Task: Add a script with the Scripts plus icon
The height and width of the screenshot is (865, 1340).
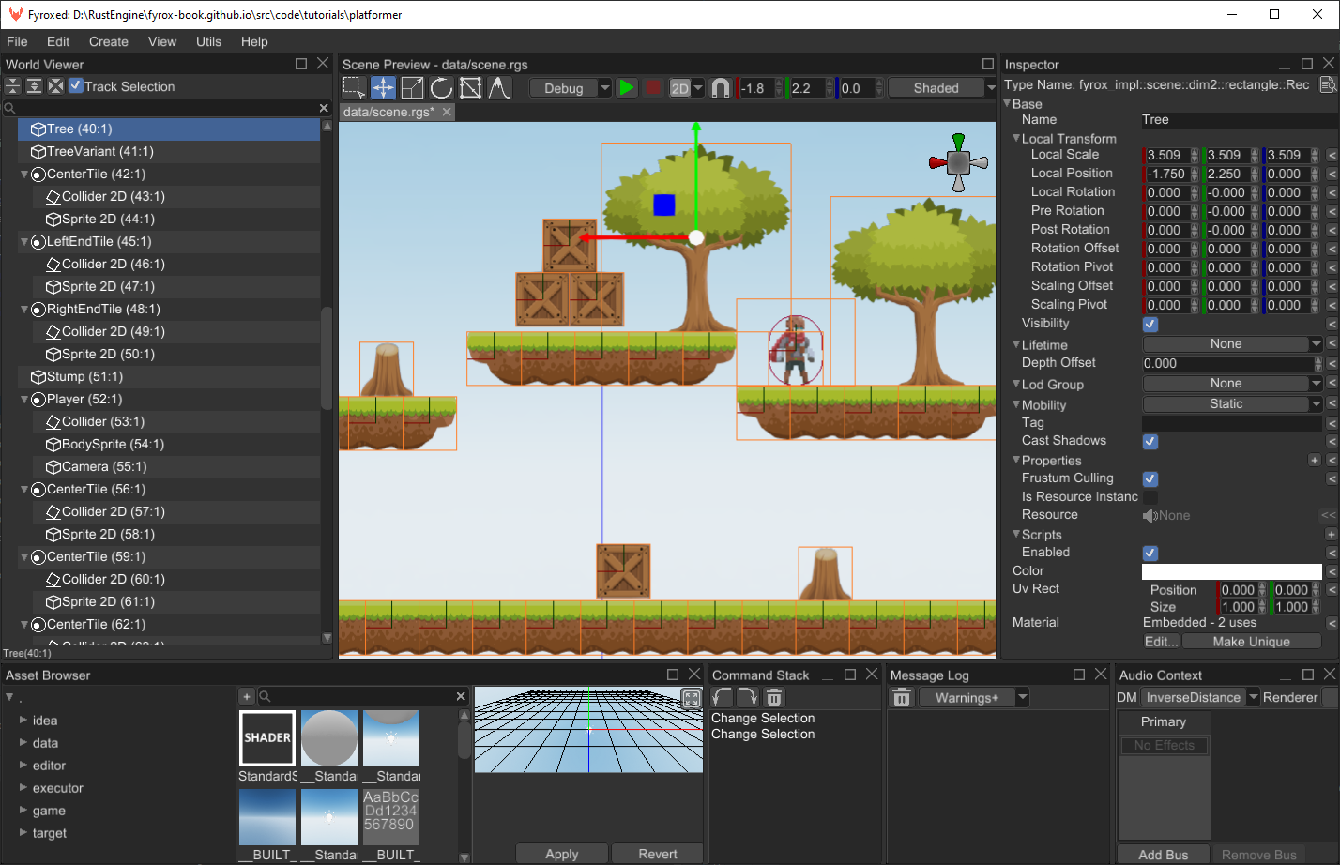Action: pyautogui.click(x=1331, y=534)
